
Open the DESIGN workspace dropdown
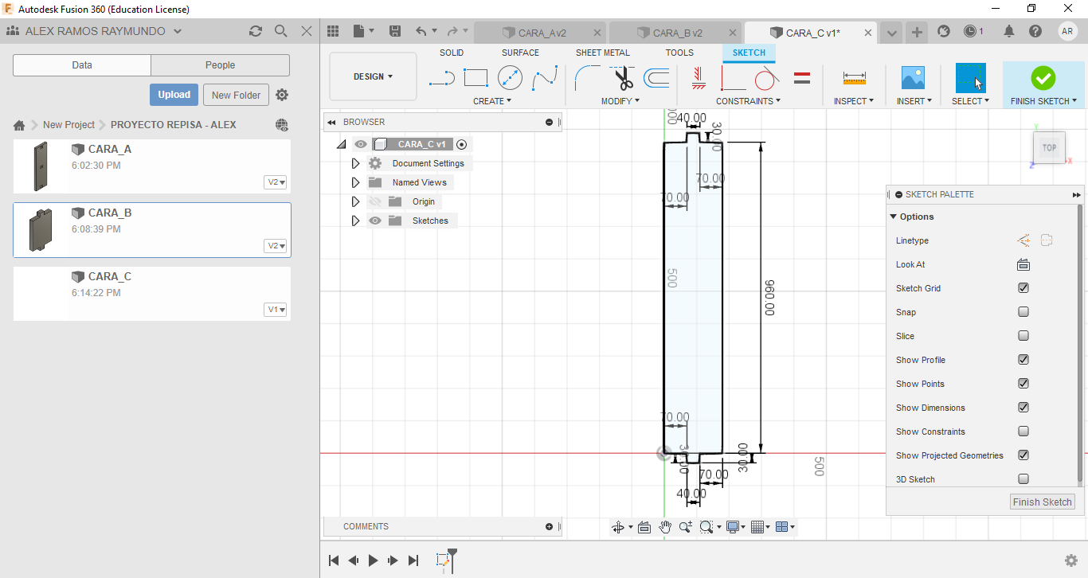(373, 76)
